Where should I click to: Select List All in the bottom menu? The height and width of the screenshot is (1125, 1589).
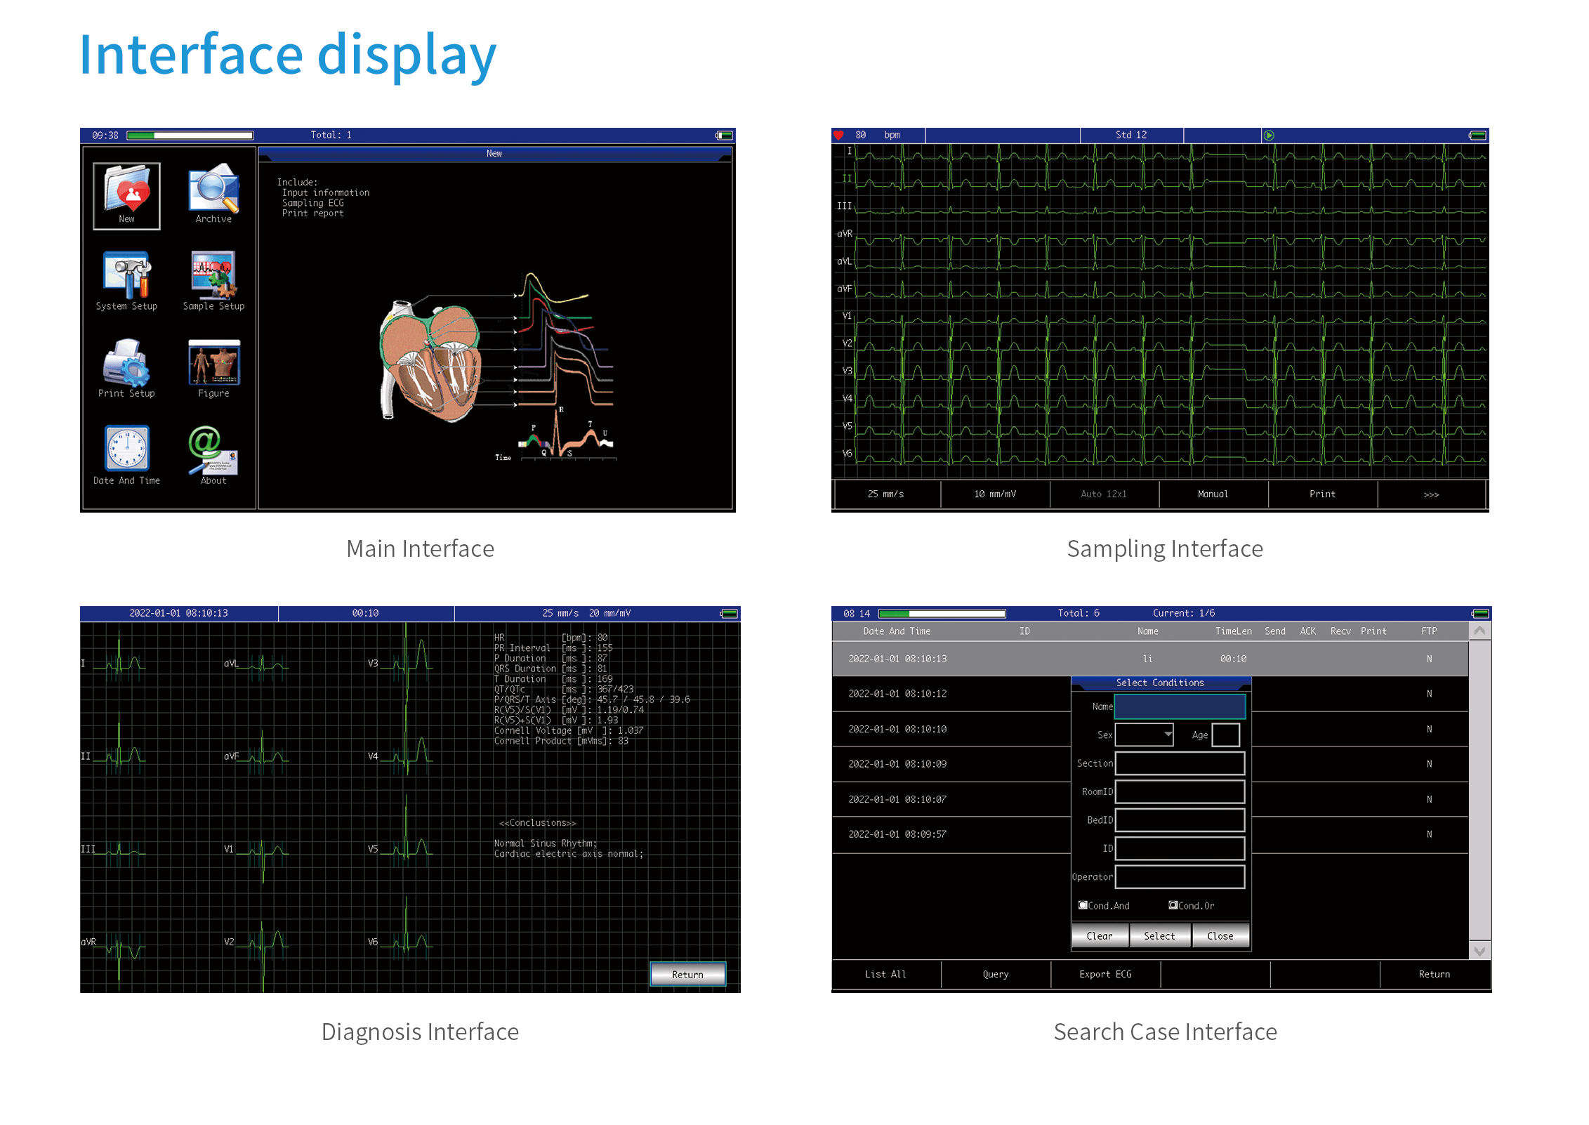pos(885,974)
